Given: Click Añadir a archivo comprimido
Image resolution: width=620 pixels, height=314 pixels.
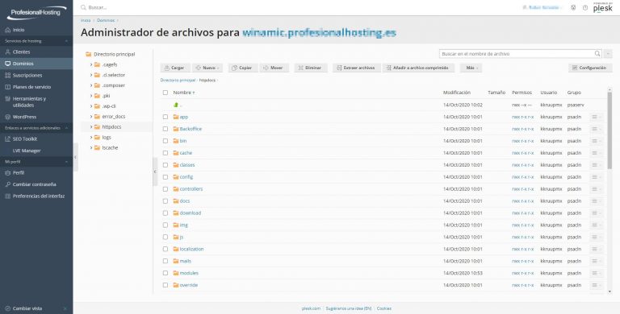Looking at the screenshot, I should pyautogui.click(x=418, y=68).
